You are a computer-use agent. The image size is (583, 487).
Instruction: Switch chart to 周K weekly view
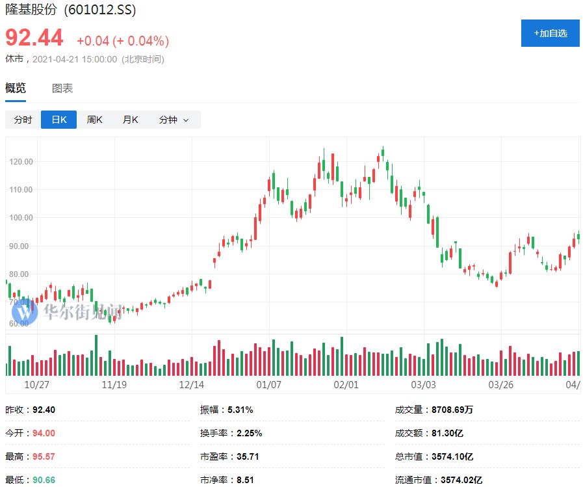coord(95,120)
